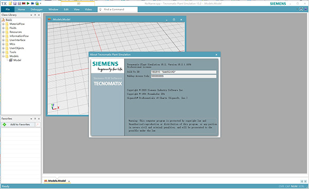The height and width of the screenshot is (189, 309).
Task: Open Help with blue question mark icon
Action: point(306,9)
